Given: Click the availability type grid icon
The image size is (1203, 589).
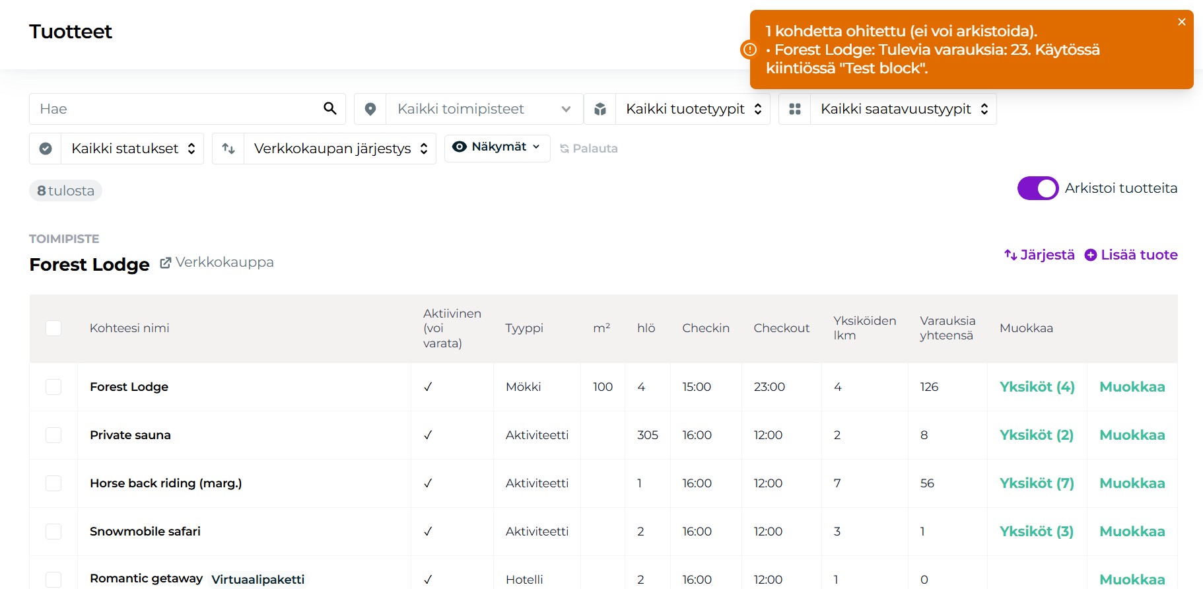Looking at the screenshot, I should (795, 109).
